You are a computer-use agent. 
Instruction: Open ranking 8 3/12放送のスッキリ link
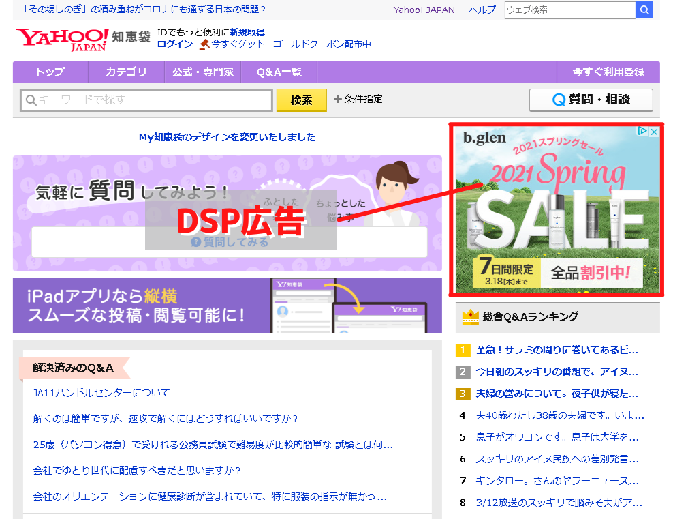tap(559, 503)
